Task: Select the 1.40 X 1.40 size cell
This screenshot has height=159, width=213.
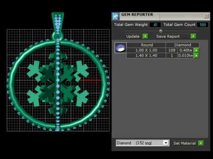Action: (x=146, y=56)
